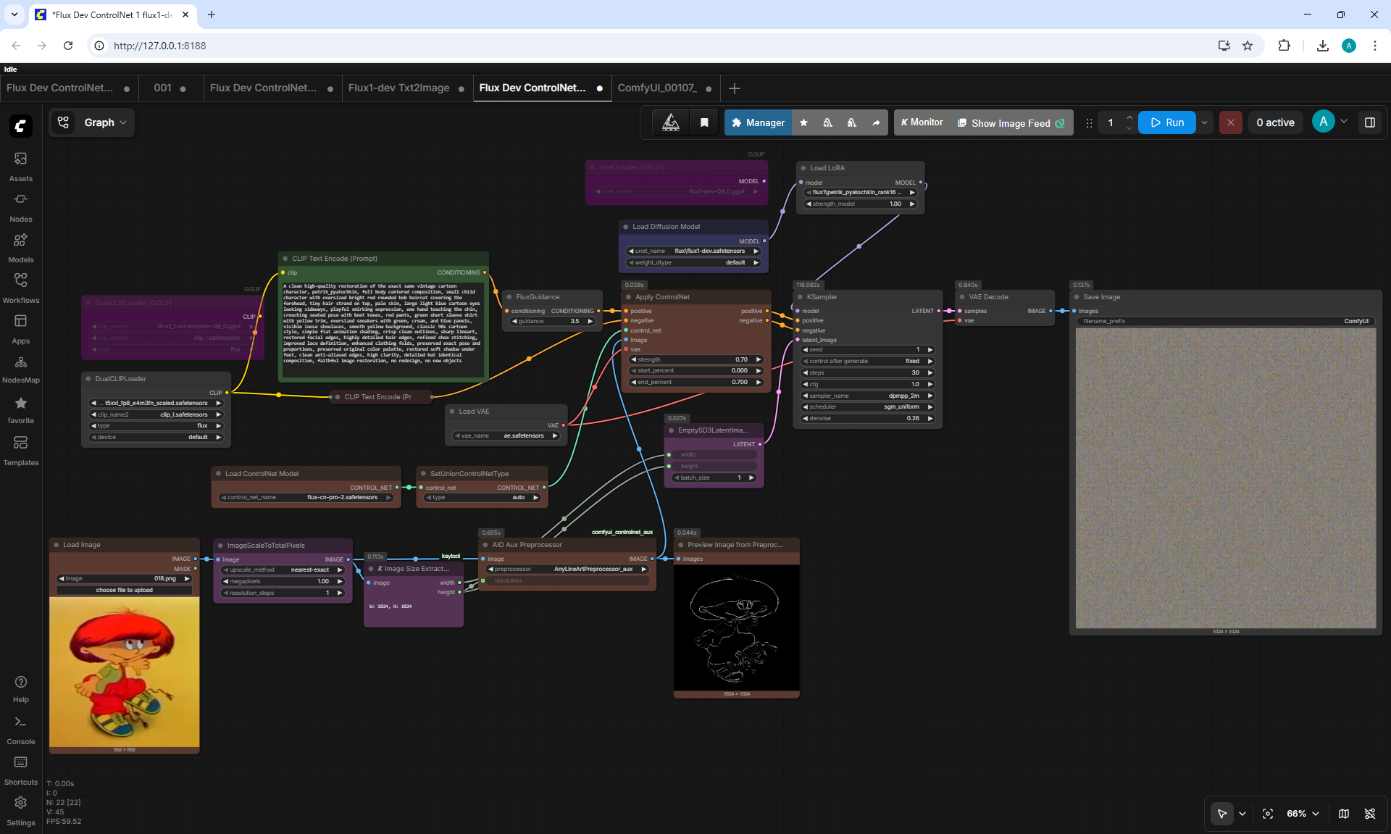1391x834 pixels.
Task: Open the Console panel icon
Action: pyautogui.click(x=20, y=730)
